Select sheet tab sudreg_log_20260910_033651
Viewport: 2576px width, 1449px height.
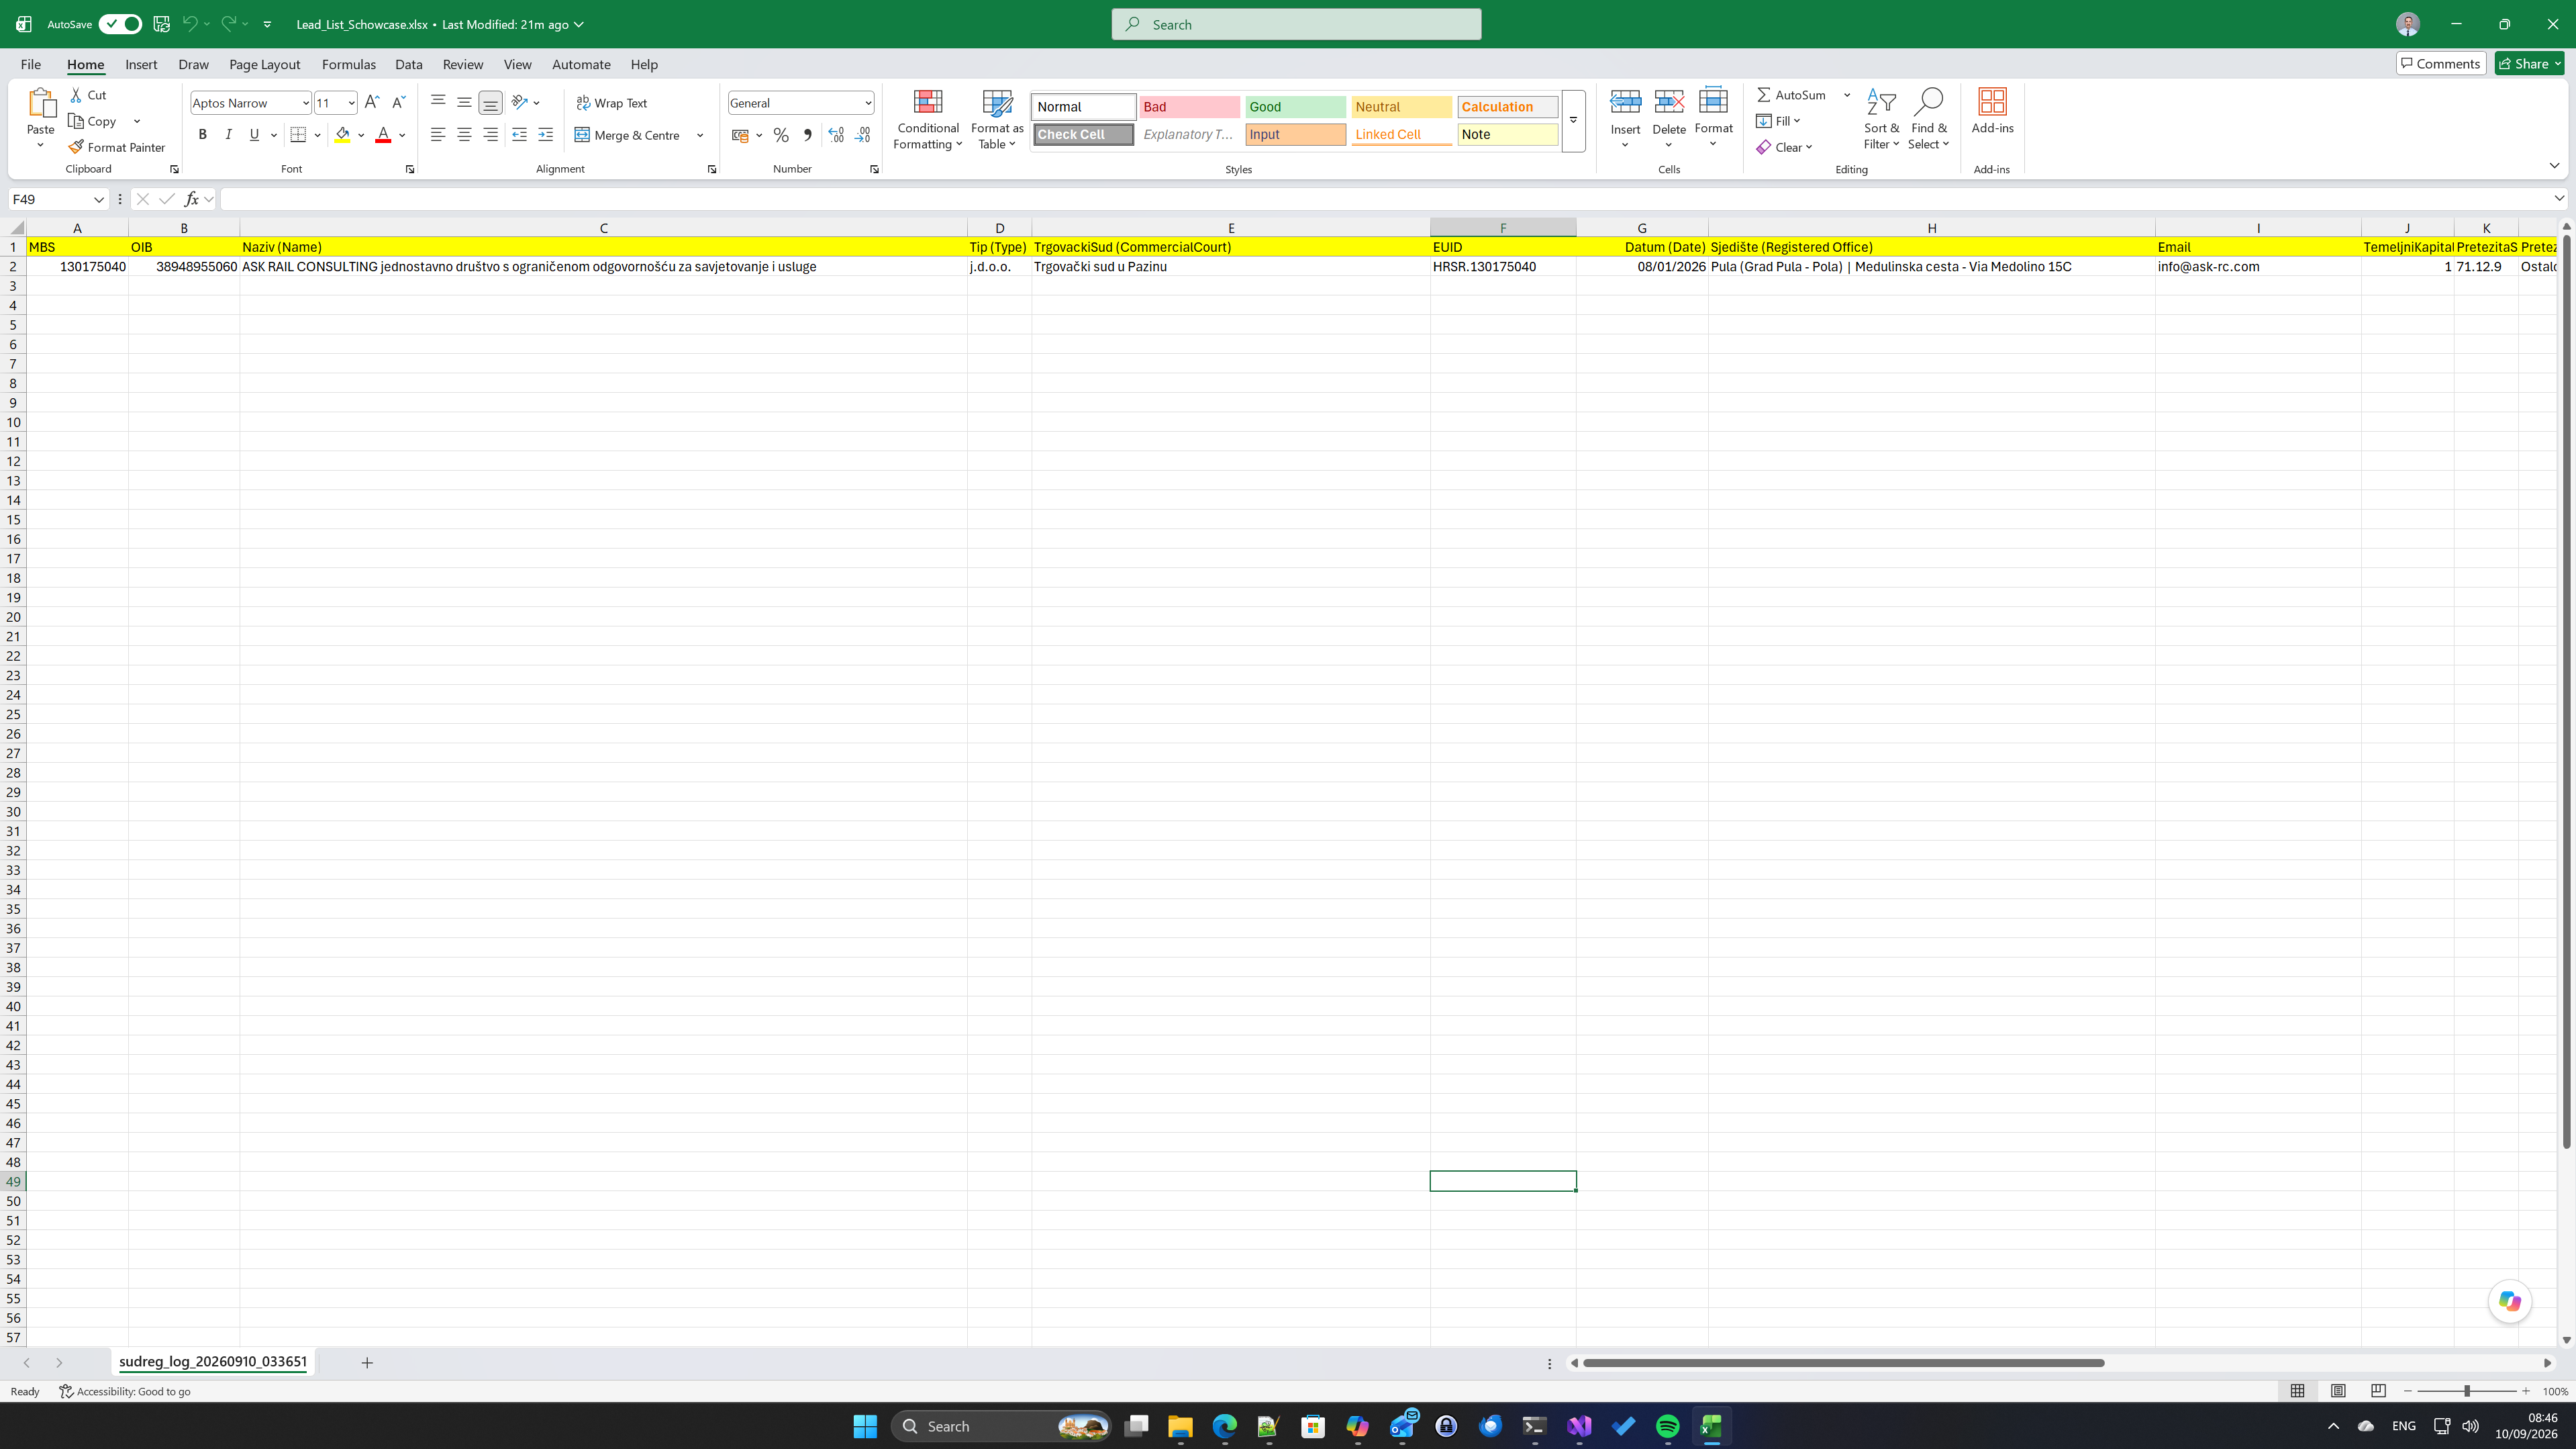coord(213,1362)
